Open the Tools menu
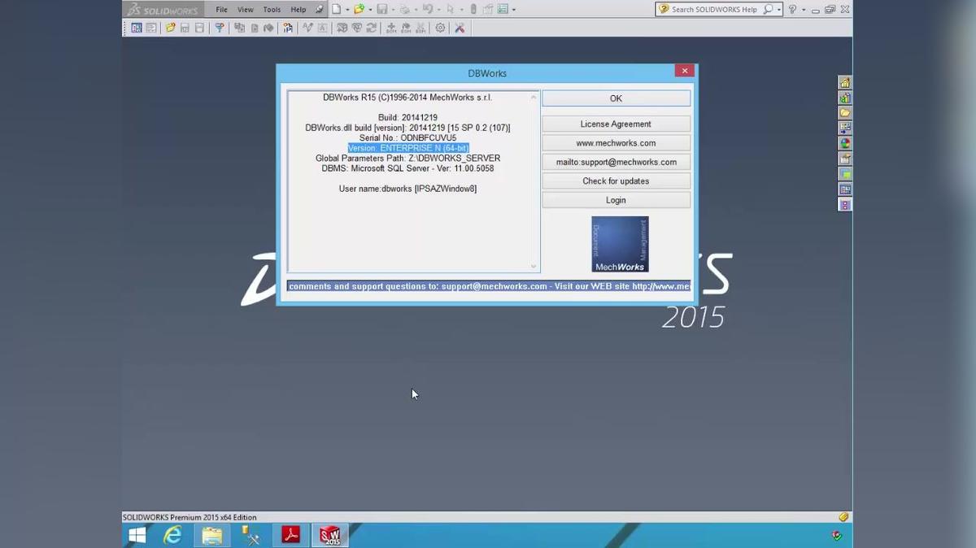The image size is (976, 548). 272,10
